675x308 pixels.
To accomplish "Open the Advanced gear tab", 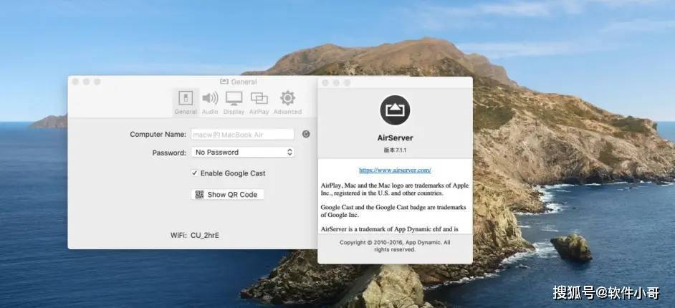I will pos(287,102).
